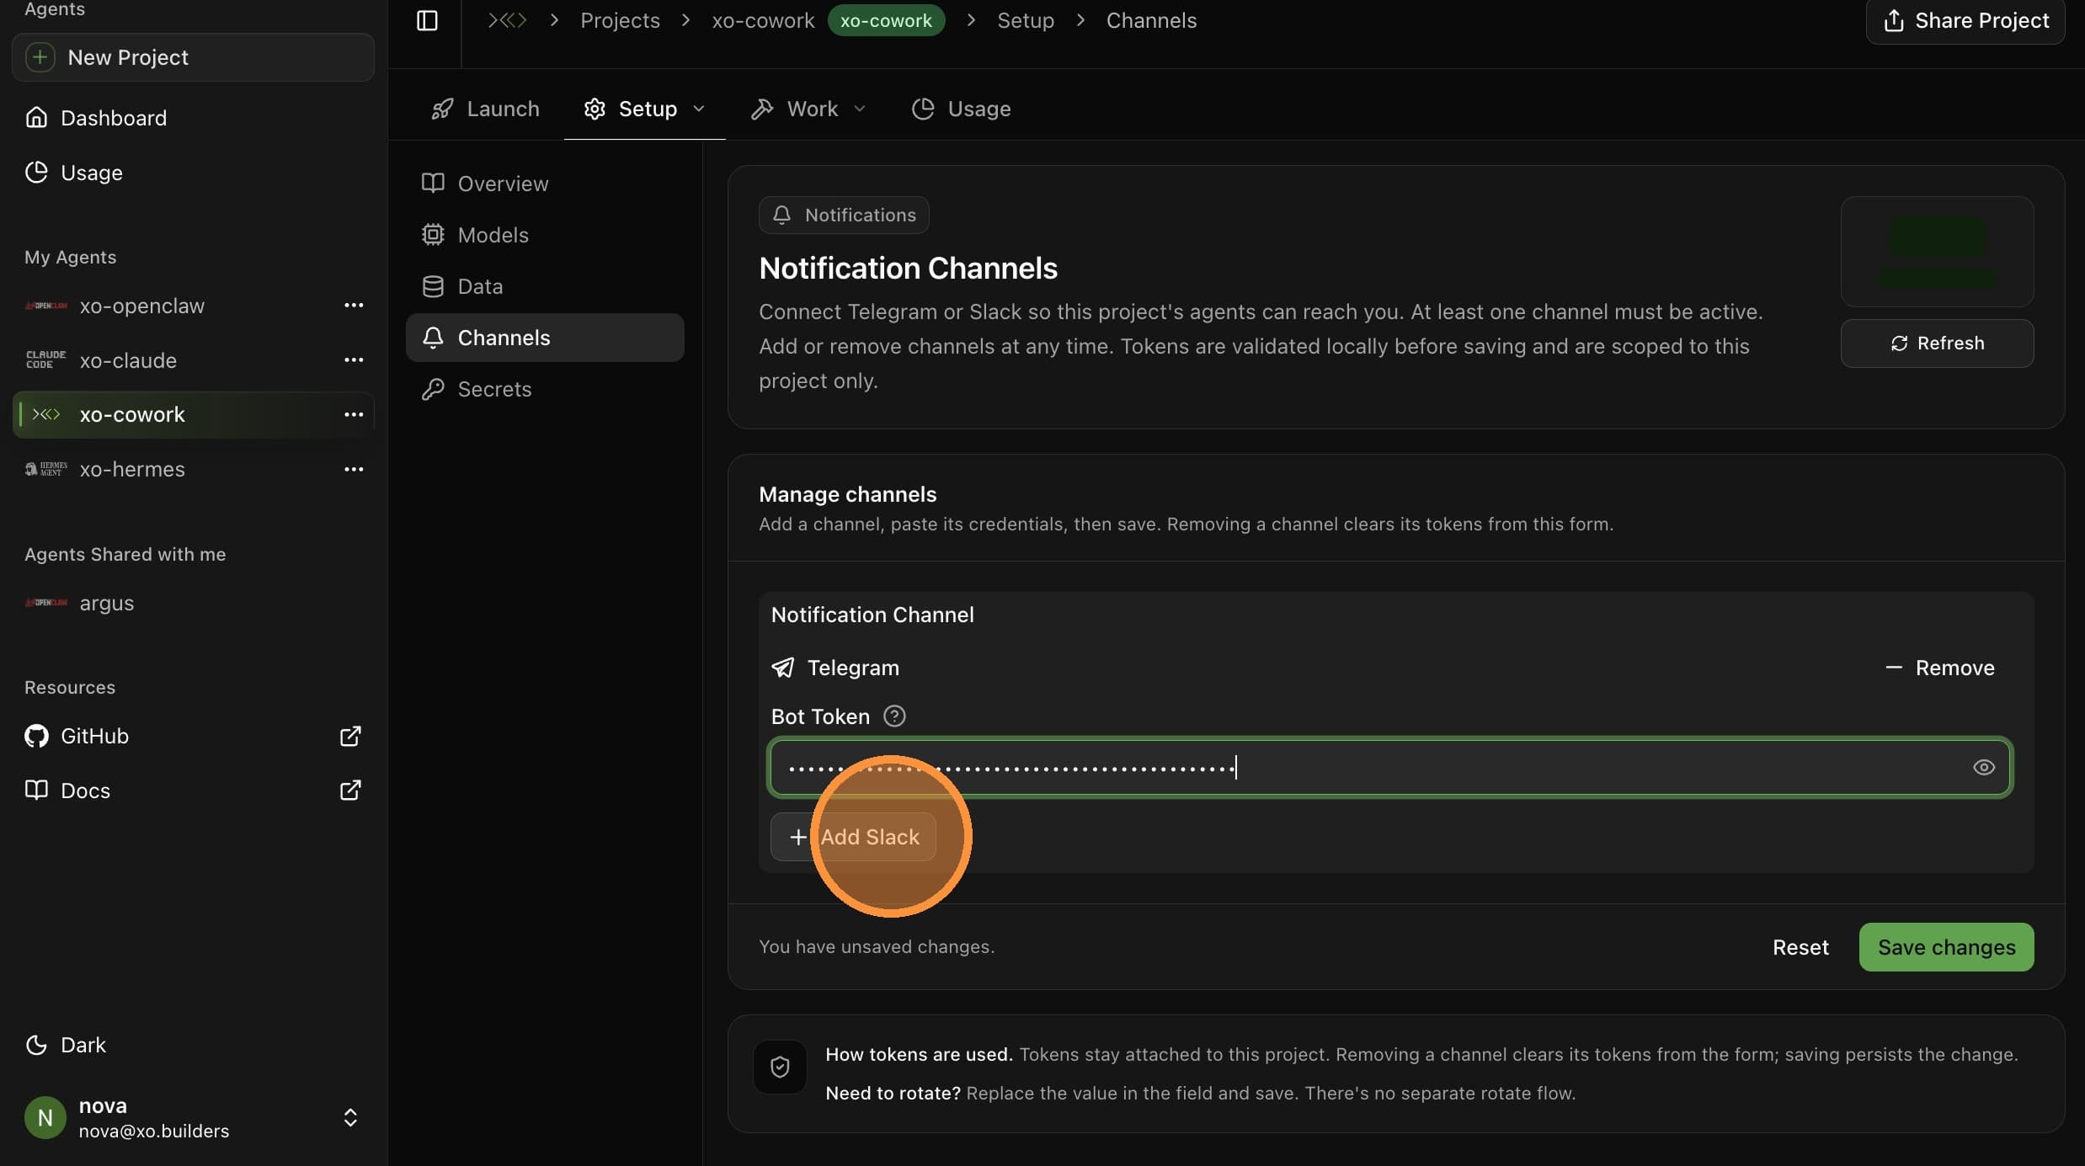Click the Data database icon
Viewport: 2085px width, 1166px height.
tap(433, 286)
